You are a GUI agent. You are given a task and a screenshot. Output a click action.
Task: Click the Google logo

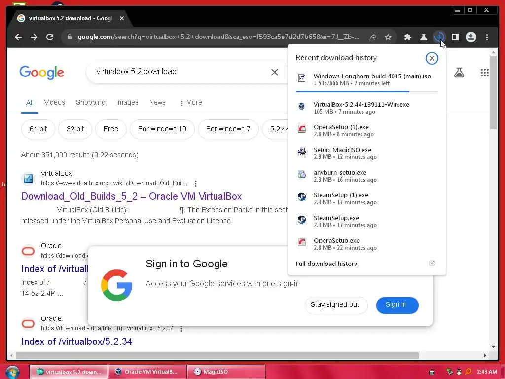point(41,73)
